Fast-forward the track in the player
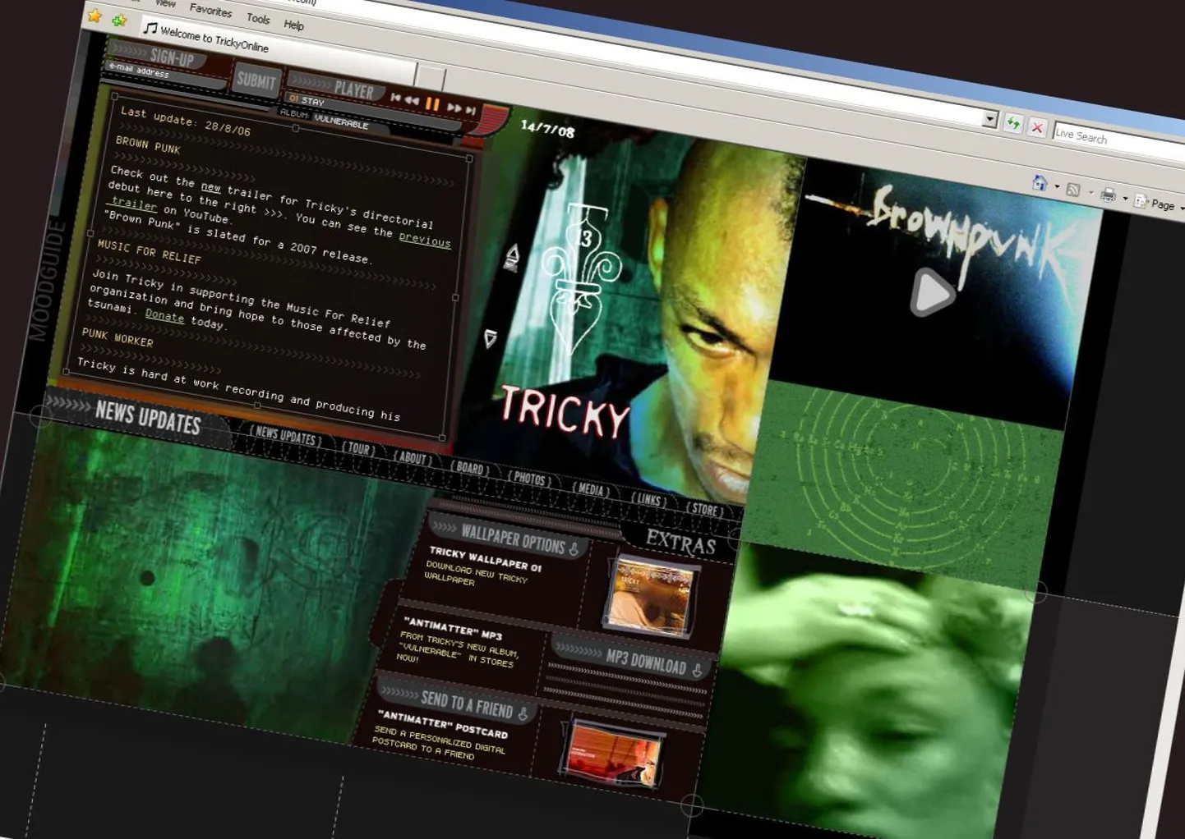The image size is (1185, 839). pyautogui.click(x=454, y=107)
